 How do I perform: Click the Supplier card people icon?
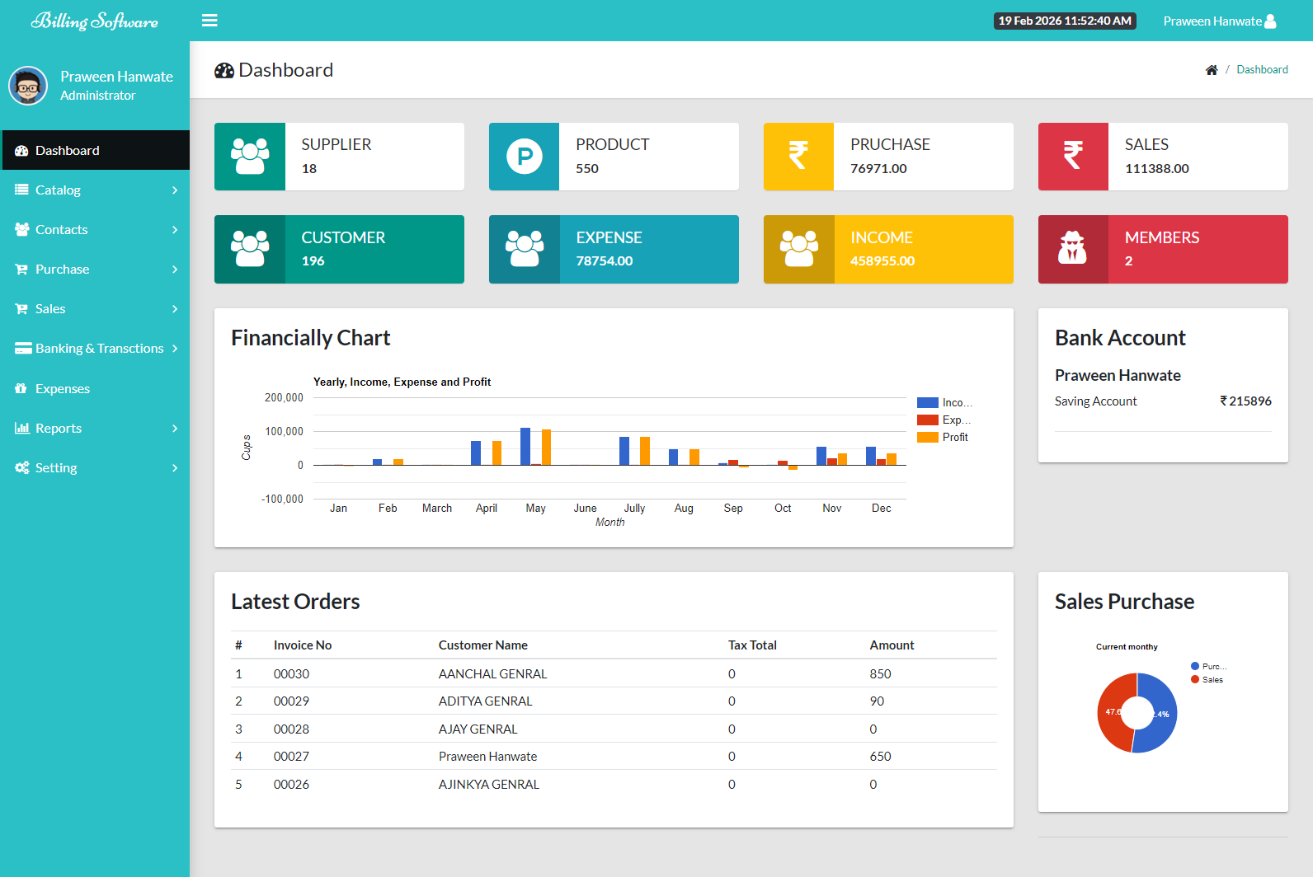(x=250, y=157)
